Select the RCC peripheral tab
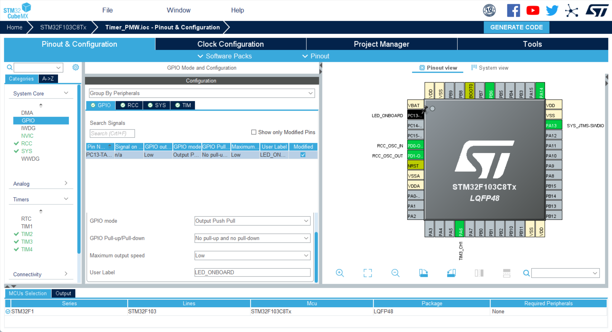 129,105
